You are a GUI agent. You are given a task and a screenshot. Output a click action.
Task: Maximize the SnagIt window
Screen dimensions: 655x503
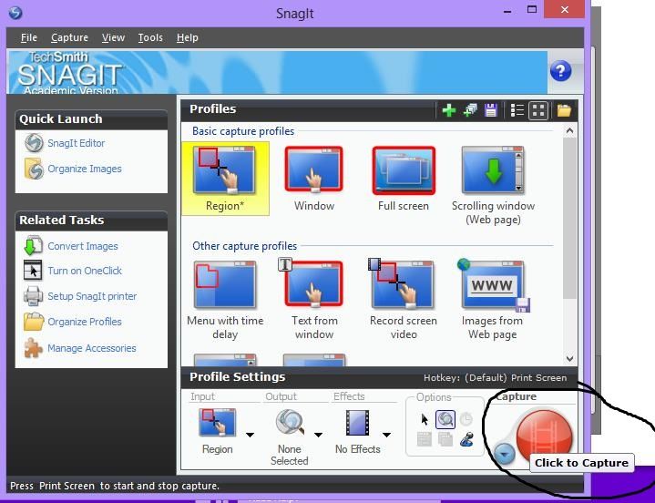532,10
